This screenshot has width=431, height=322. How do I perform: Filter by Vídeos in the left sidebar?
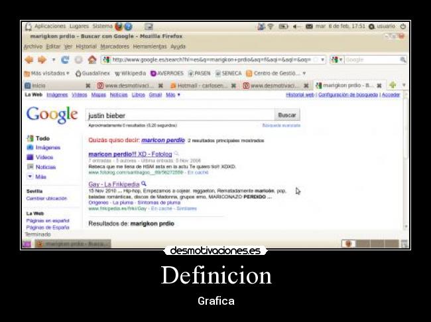click(x=40, y=157)
